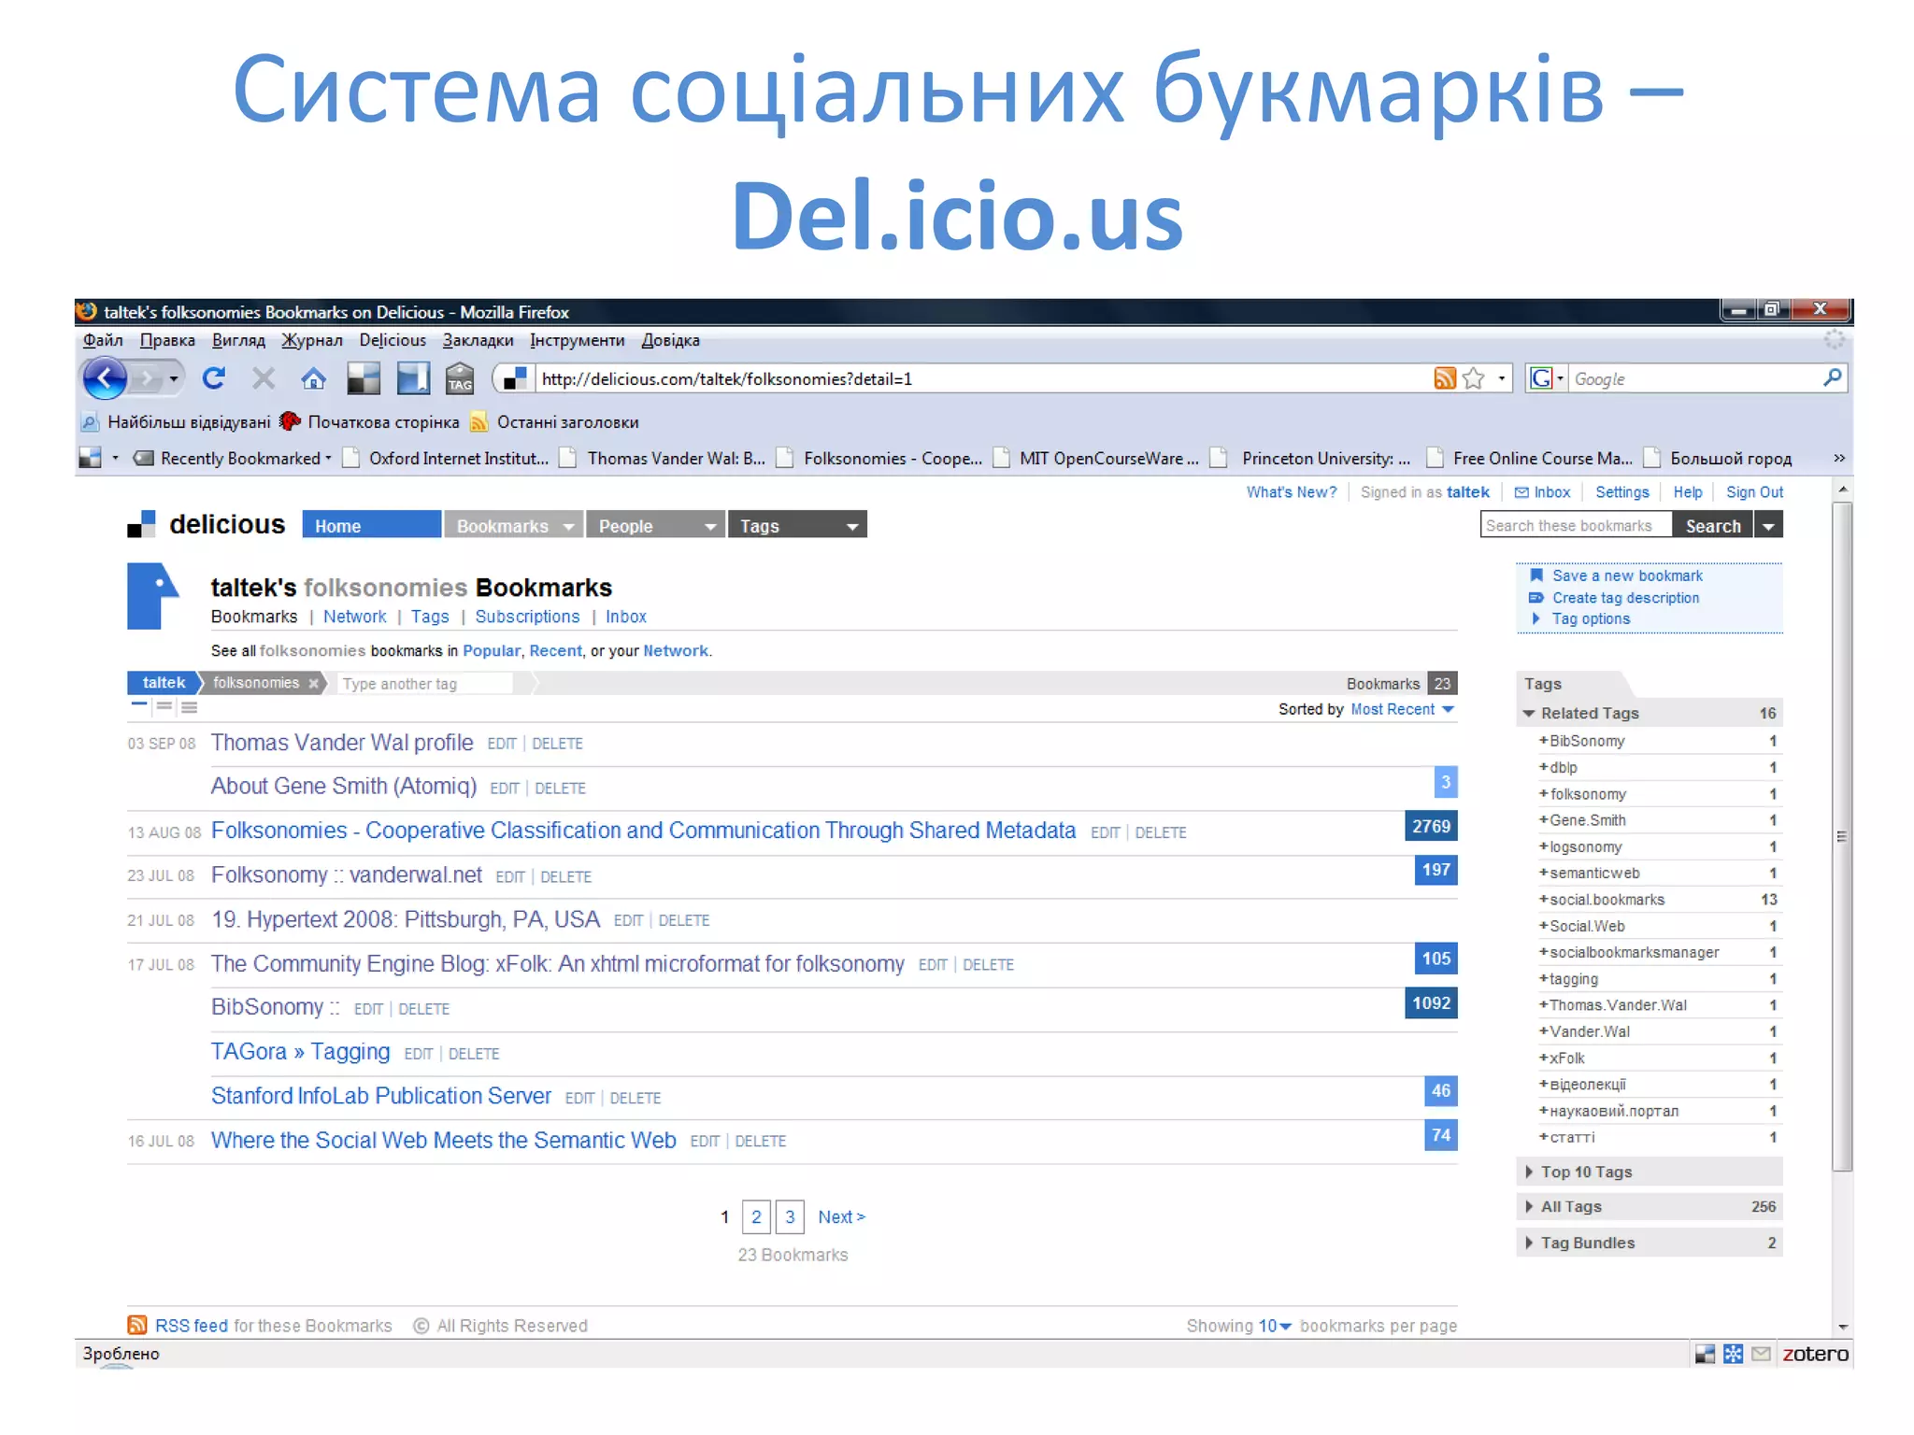Click the page vertical scrollbar thumb
The height and width of the screenshot is (1435, 1914).
tap(1841, 836)
